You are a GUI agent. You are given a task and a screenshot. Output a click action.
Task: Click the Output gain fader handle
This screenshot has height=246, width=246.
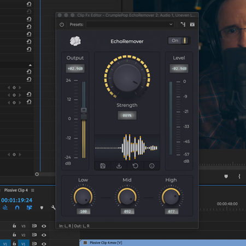[84, 110]
